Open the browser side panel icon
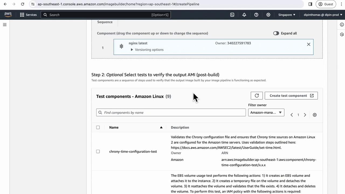 point(310,4)
